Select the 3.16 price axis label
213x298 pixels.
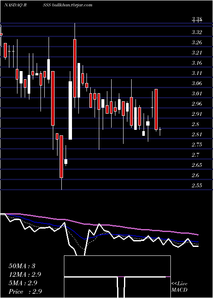coord(197,63)
